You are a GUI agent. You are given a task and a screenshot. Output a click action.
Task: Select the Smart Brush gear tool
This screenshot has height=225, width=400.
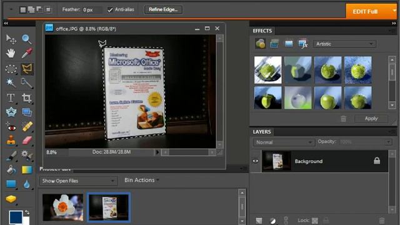(26, 156)
